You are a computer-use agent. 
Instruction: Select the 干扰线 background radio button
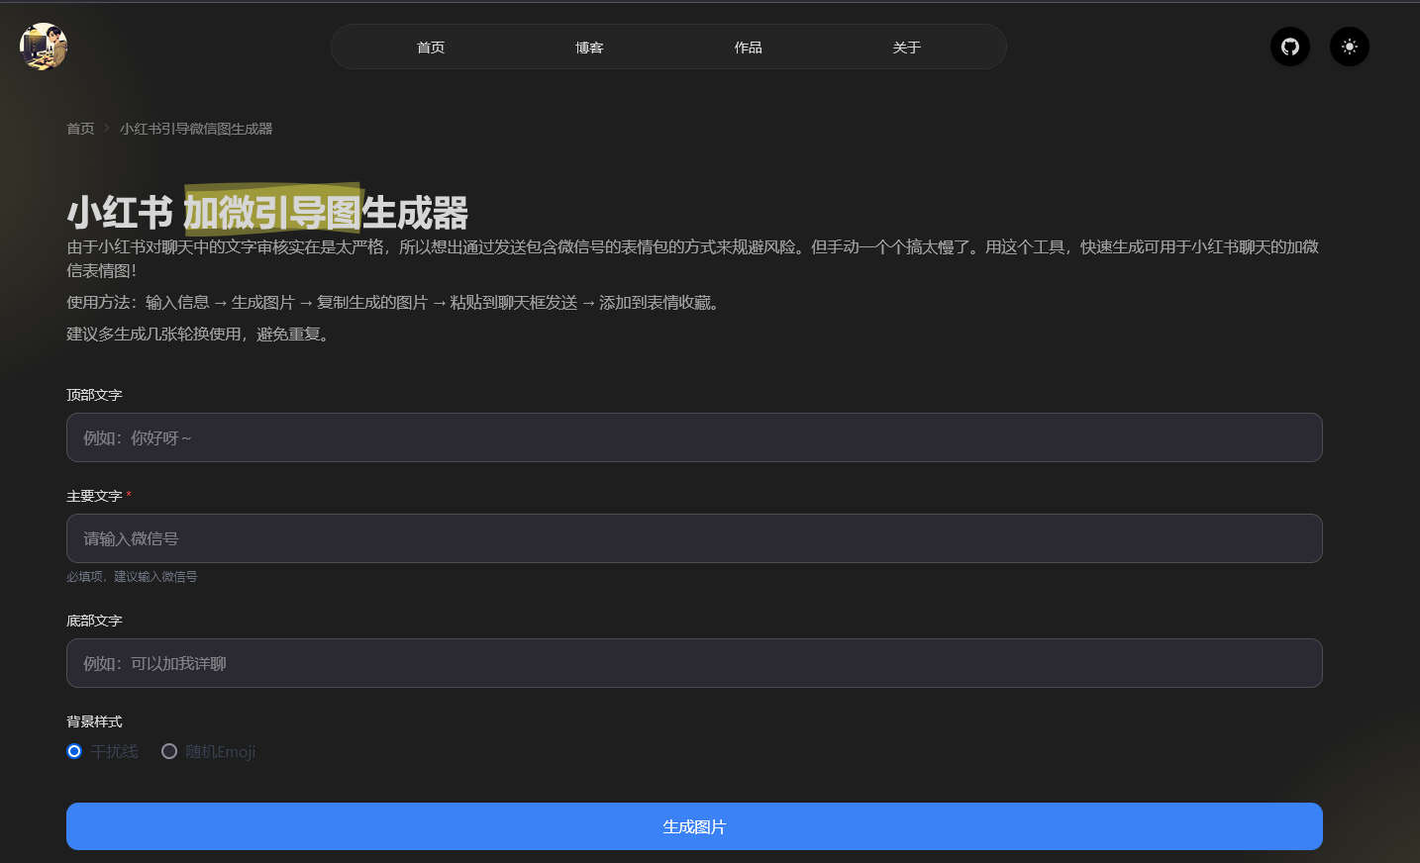click(x=74, y=751)
